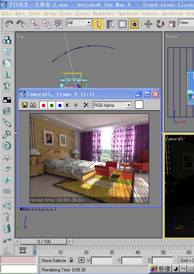
Task: Step time slider back with left arrow
Action: point(17,241)
